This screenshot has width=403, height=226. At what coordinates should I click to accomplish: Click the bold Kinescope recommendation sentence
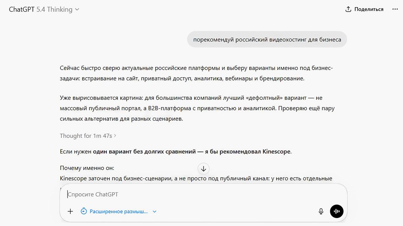[192, 151]
